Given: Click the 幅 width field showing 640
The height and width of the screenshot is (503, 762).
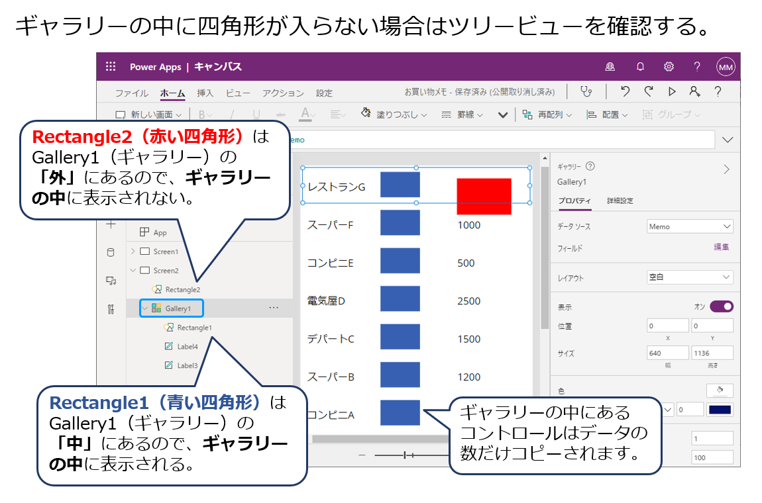Looking at the screenshot, I should tap(667, 353).
